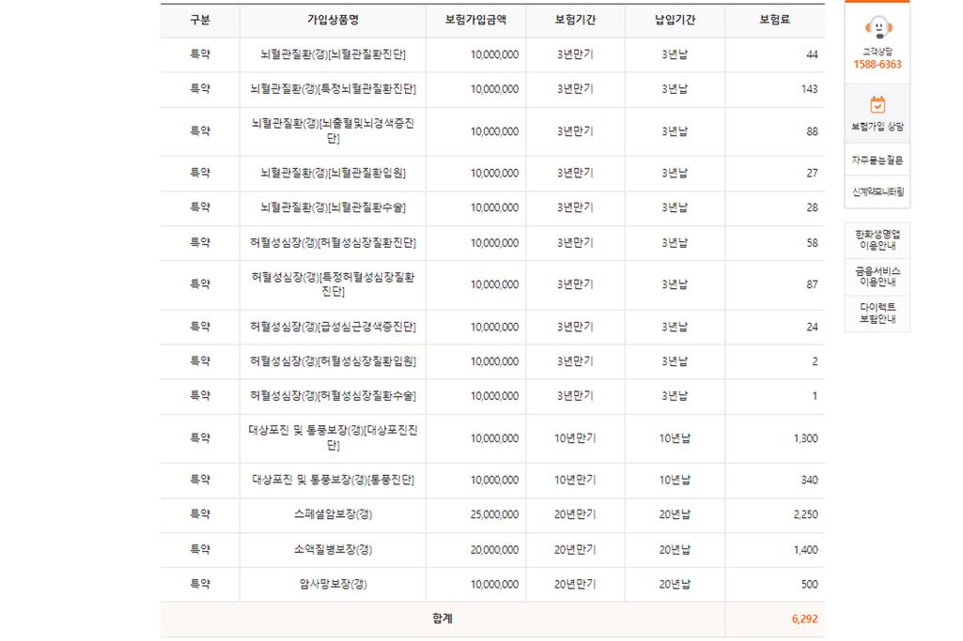963x641 pixels.
Task: Select product 허혈성심장(갱)[특정허혈성심장질환진단]
Action: [333, 284]
